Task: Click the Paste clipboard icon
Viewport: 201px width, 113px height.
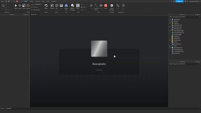Action: (x=3, y=6)
